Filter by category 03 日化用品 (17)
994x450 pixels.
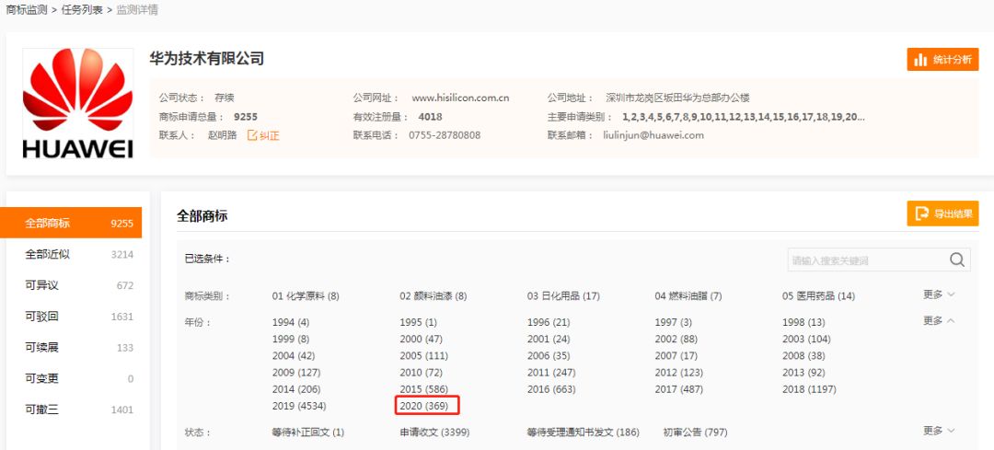click(563, 296)
